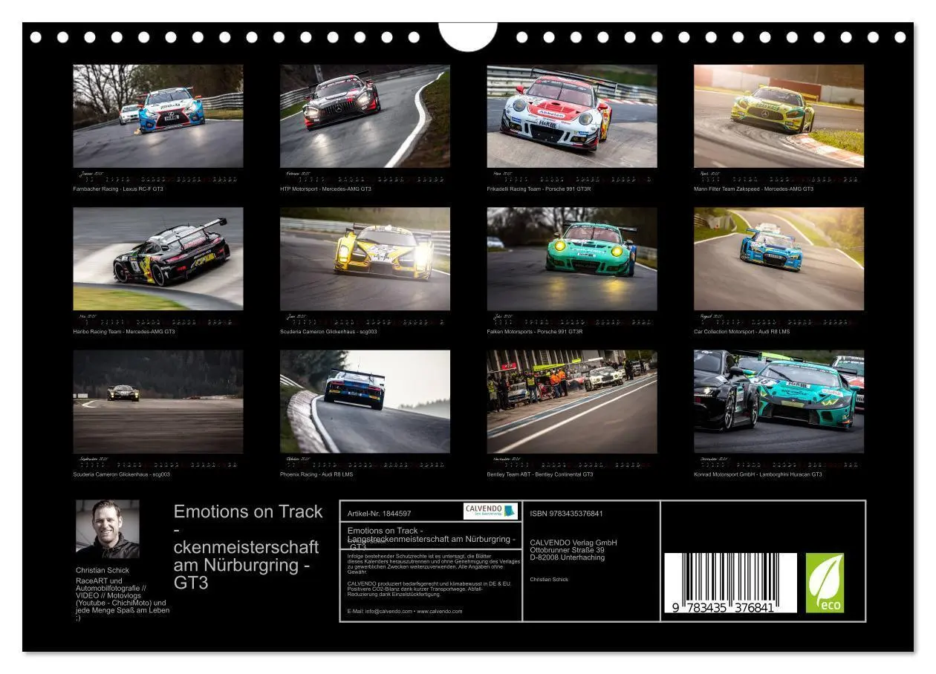The height and width of the screenshot is (674, 936).
Task: Click caption 'Haribo Racing Team - Mercedes-AMG GT3'
Action: click(124, 332)
